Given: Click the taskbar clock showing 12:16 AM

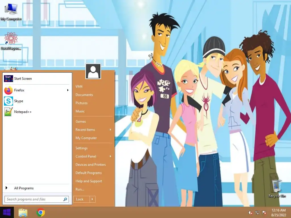Looking at the screenshot, I should tap(278, 213).
